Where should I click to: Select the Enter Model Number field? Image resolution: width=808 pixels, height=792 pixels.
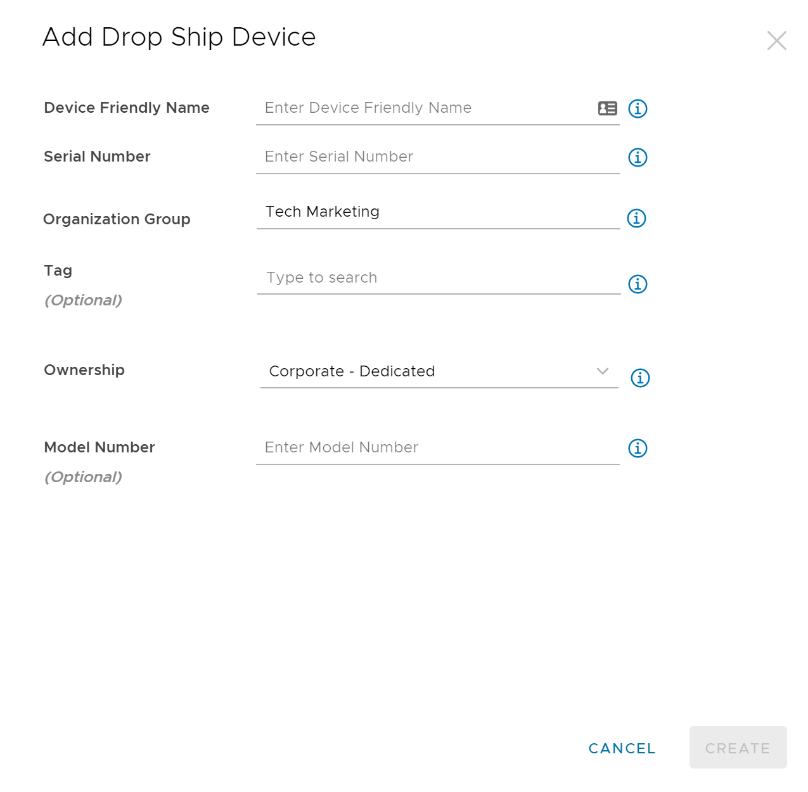(439, 447)
